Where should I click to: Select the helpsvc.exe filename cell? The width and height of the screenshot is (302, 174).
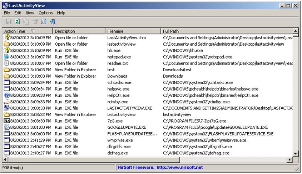point(118,89)
